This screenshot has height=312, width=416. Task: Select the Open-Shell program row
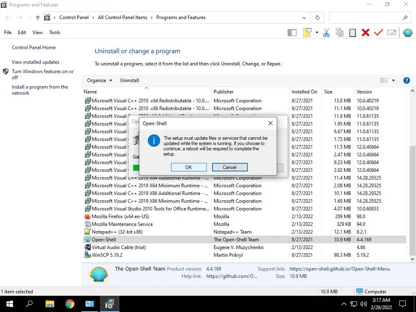tap(244, 240)
